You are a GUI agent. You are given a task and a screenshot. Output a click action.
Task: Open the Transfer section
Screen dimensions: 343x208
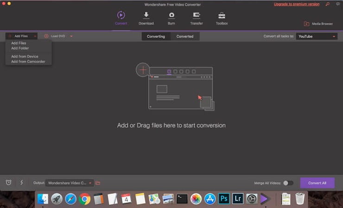tap(197, 18)
